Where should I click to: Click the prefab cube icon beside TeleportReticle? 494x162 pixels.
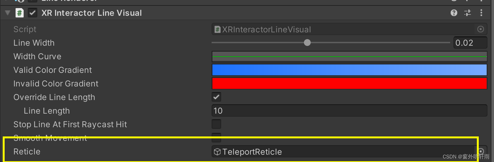217,152
